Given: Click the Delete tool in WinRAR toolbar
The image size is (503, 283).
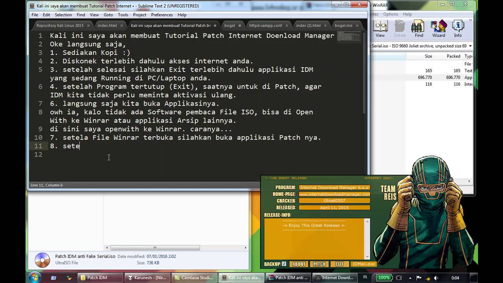Looking at the screenshot, I should point(400,29).
